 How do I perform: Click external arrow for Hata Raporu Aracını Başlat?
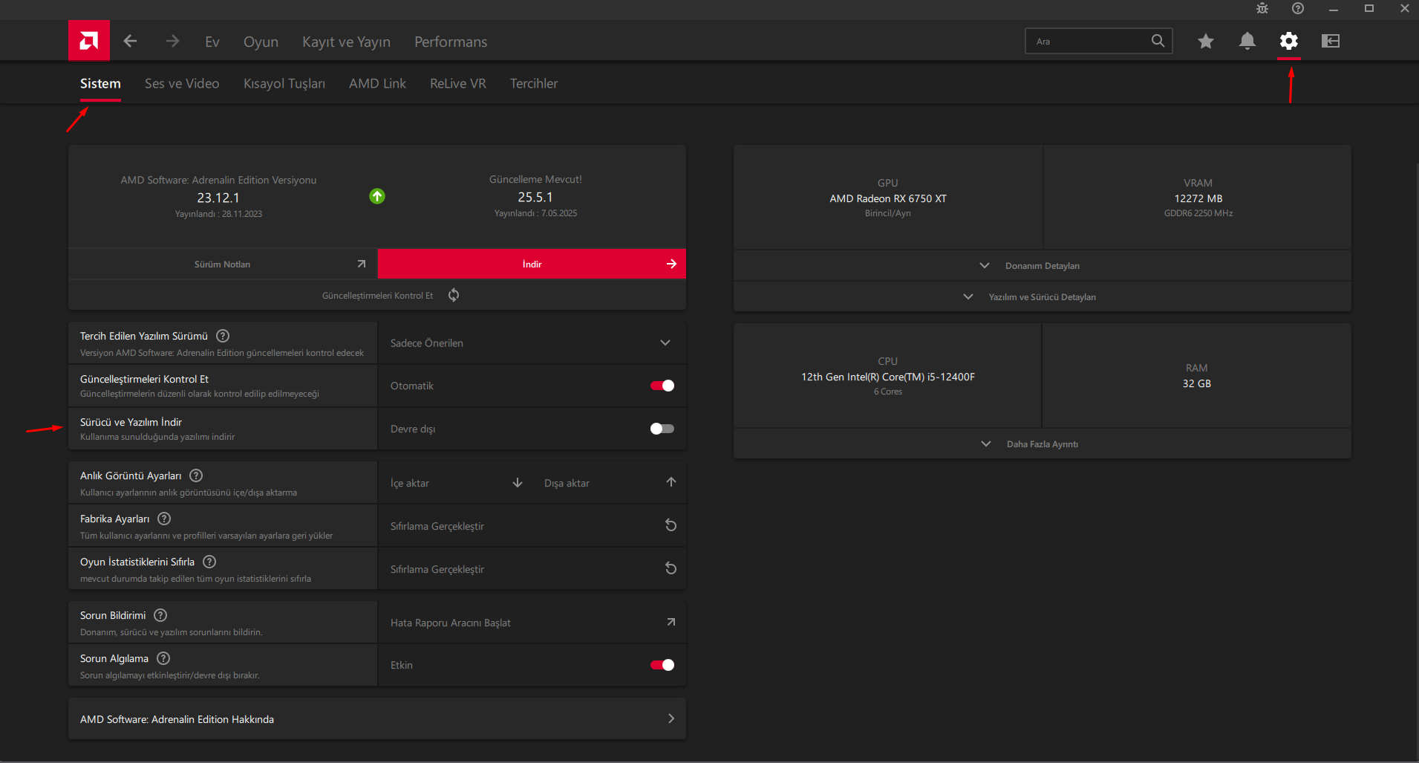[x=671, y=622]
